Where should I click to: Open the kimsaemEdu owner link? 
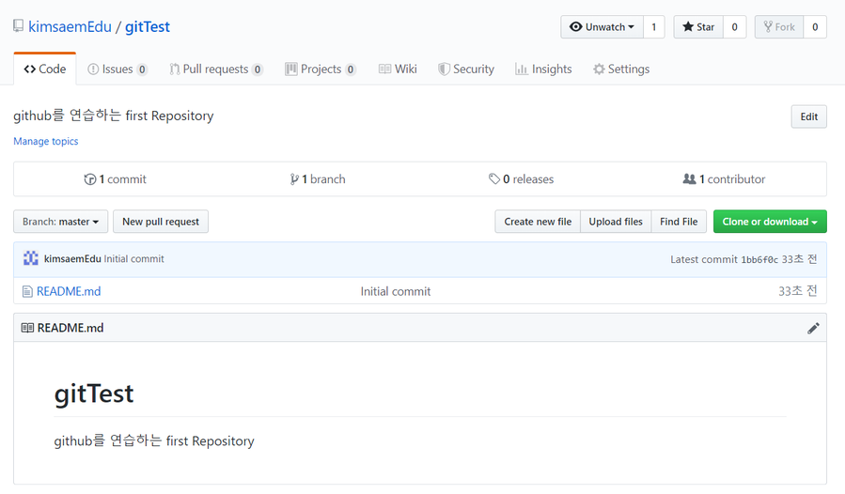(x=70, y=27)
